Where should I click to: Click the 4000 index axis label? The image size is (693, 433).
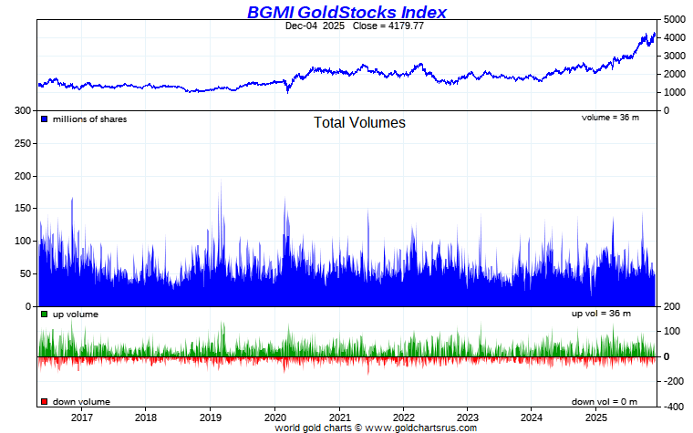point(675,38)
